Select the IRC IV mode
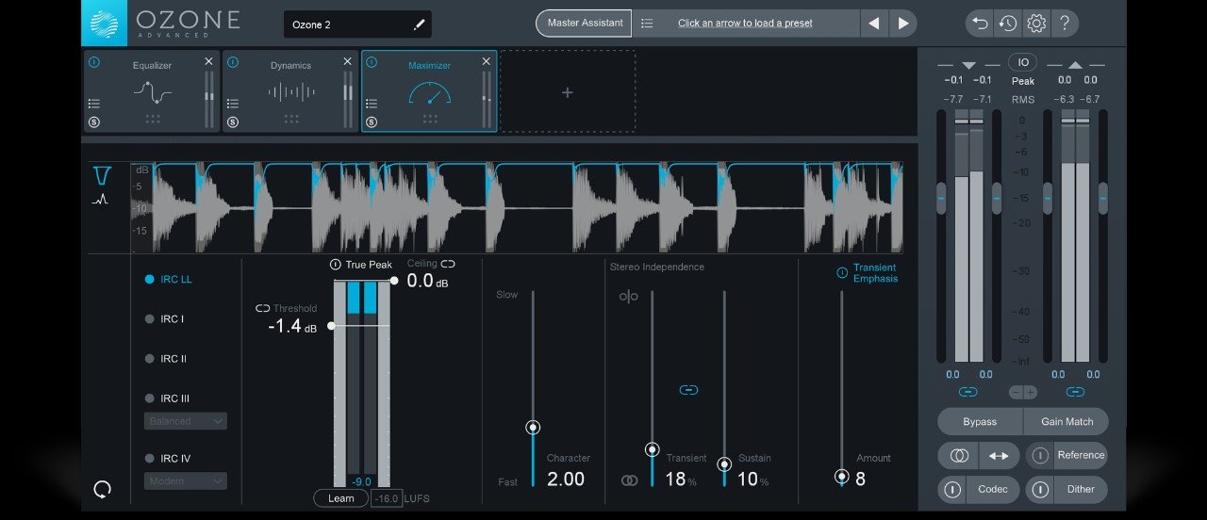 tap(167, 459)
